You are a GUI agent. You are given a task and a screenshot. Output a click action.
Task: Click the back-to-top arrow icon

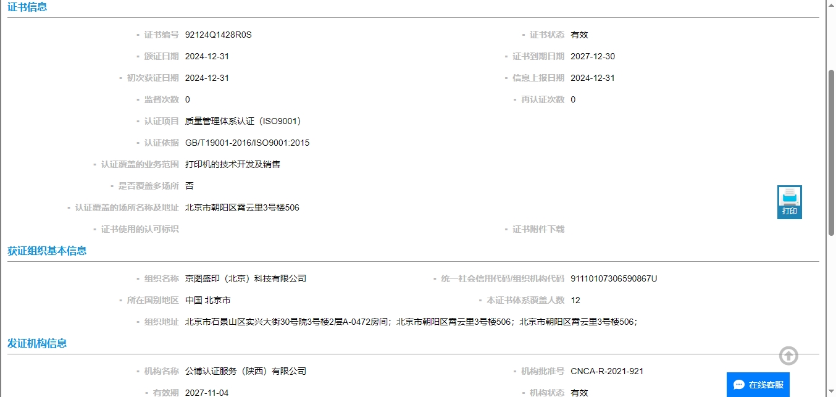pos(788,356)
